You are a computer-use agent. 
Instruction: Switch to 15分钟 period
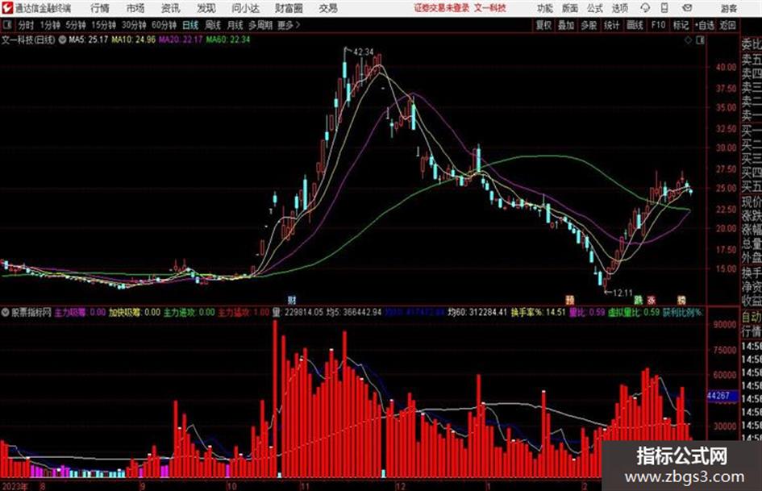coord(104,25)
